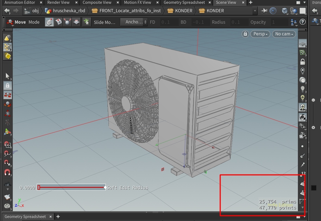Switch to the Geometry Spreadsheet tab
Screen dimensions: 321x221
click(x=184, y=2)
